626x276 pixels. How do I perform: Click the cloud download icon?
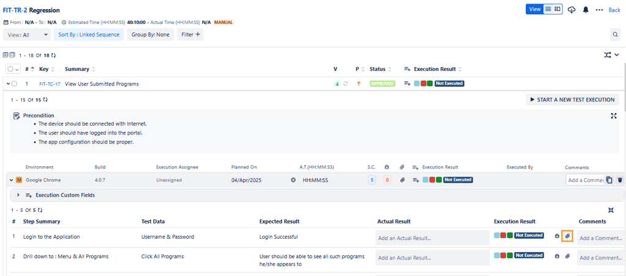[572, 10]
